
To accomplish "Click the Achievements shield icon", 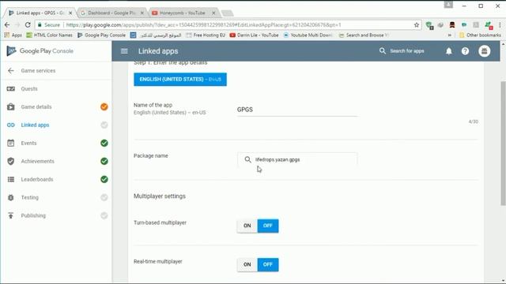I will (10, 161).
